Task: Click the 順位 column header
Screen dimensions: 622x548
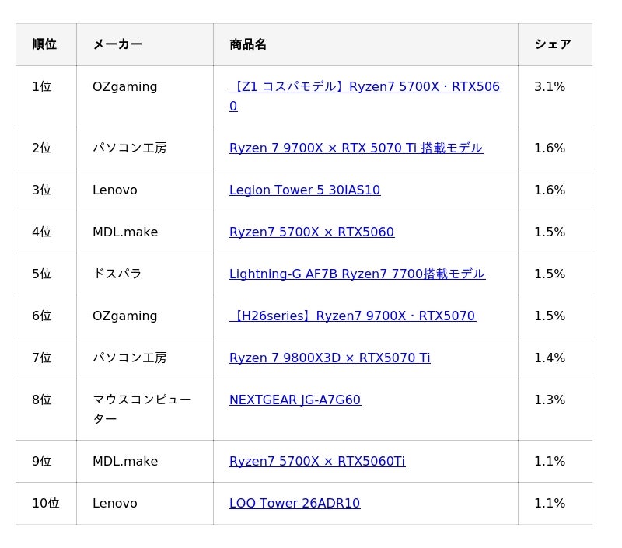Action: pyautogui.click(x=44, y=44)
